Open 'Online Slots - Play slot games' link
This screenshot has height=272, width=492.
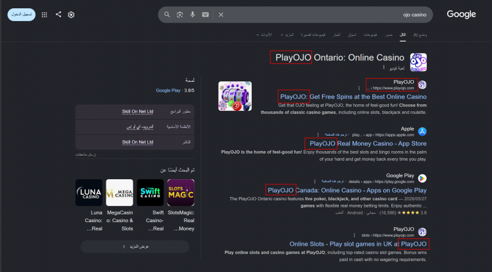point(358,244)
